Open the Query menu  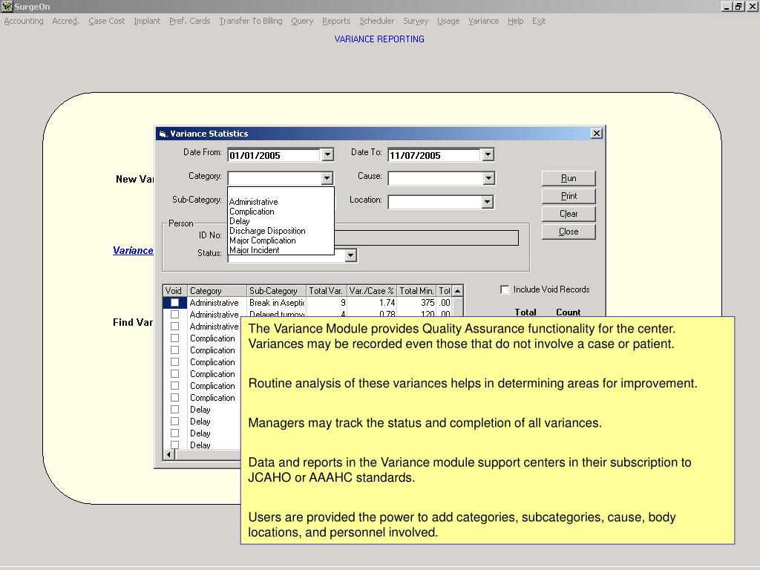302,21
